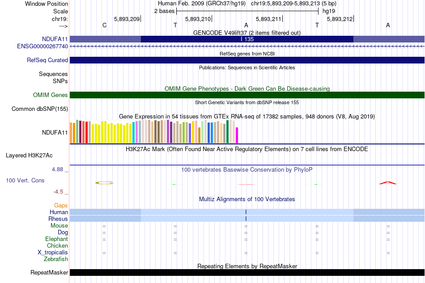Image resolution: width=425 pixels, height=283 pixels.
Task: Click the OMIM Gene Phenotypes track title
Action: 247,89
